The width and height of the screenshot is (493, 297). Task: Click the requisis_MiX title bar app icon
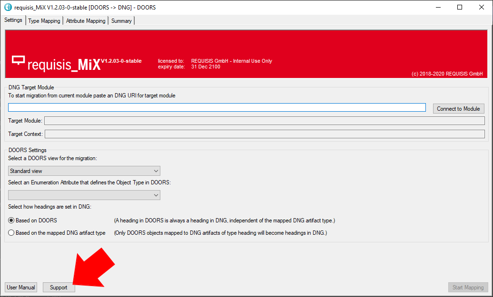click(8, 7)
